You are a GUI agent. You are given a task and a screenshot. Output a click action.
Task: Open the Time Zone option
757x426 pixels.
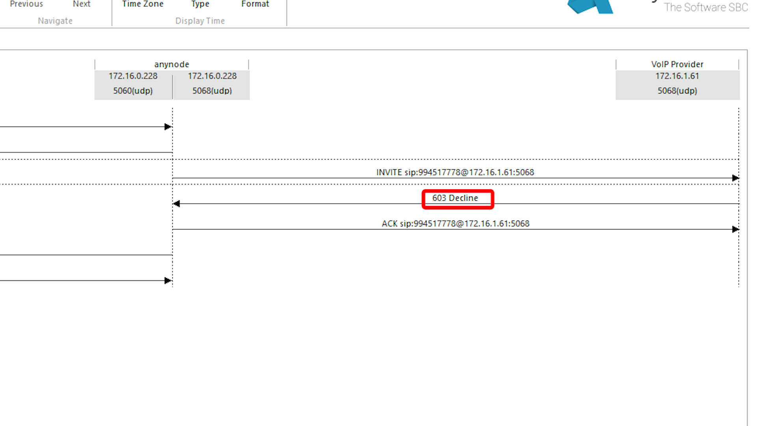click(x=143, y=4)
